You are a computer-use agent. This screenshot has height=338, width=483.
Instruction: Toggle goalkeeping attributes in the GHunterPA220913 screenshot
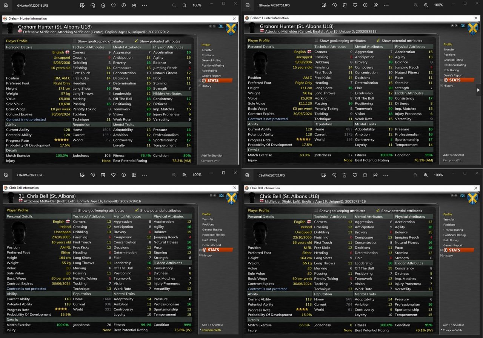(x=75, y=41)
